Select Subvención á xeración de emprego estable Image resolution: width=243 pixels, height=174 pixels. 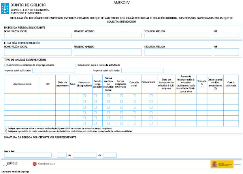(x=6, y=65)
